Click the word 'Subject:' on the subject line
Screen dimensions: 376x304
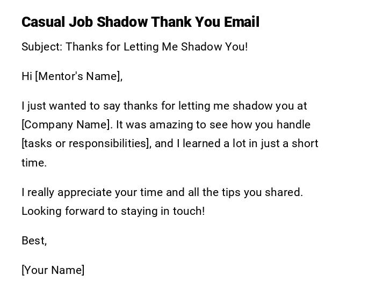42,47
